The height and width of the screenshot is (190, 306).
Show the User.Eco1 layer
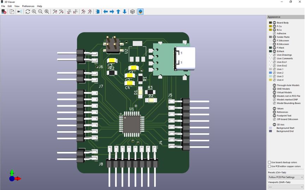pyautogui.click(x=274, y=62)
